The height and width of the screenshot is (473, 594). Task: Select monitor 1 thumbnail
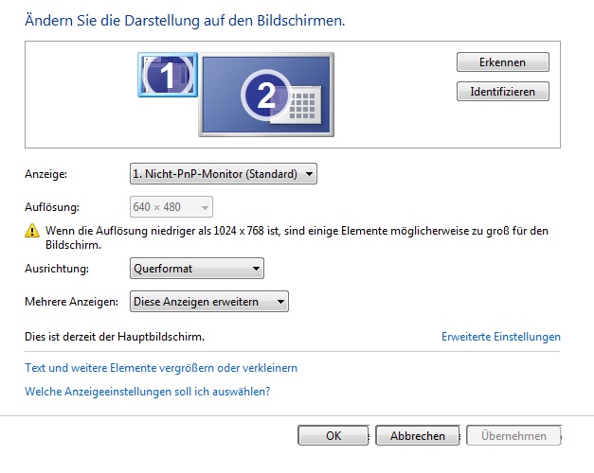168,75
